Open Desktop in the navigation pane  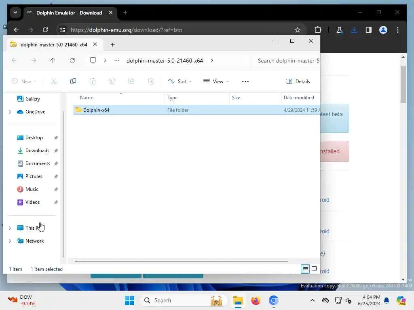[33, 138]
